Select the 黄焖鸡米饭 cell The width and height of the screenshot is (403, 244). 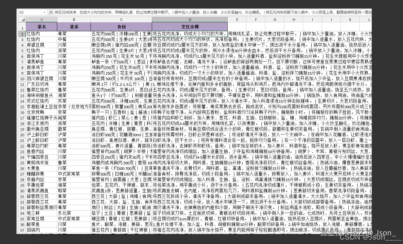pos(41,163)
